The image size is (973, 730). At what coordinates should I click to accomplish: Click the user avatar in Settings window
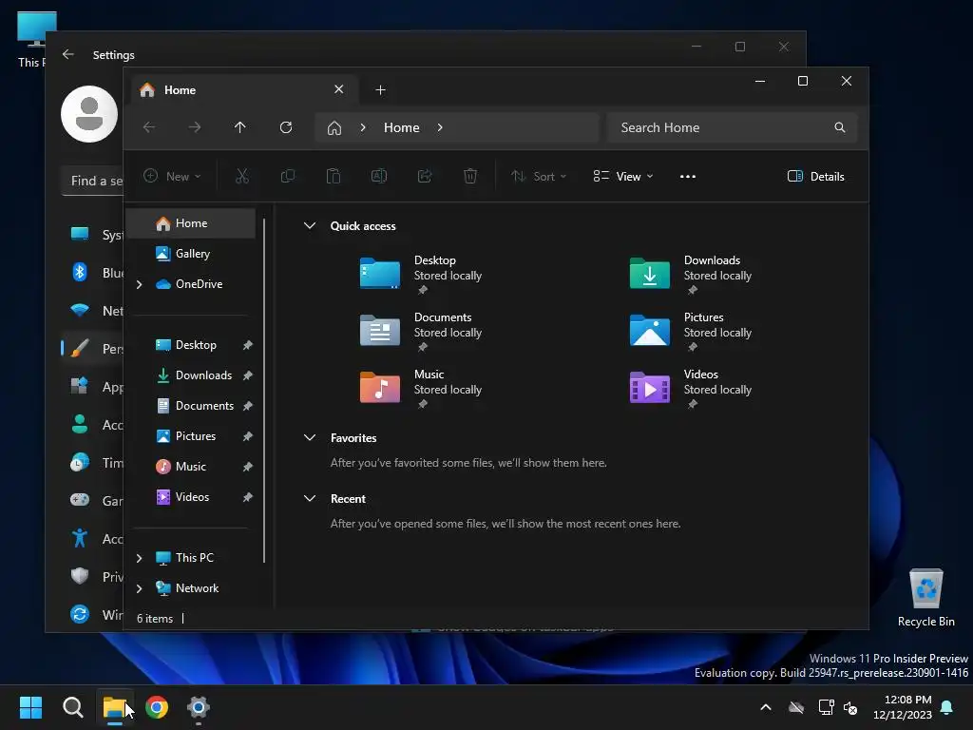click(89, 114)
